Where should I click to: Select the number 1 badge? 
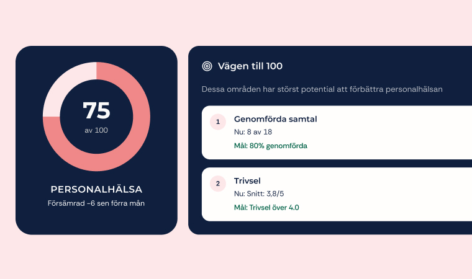218,122
